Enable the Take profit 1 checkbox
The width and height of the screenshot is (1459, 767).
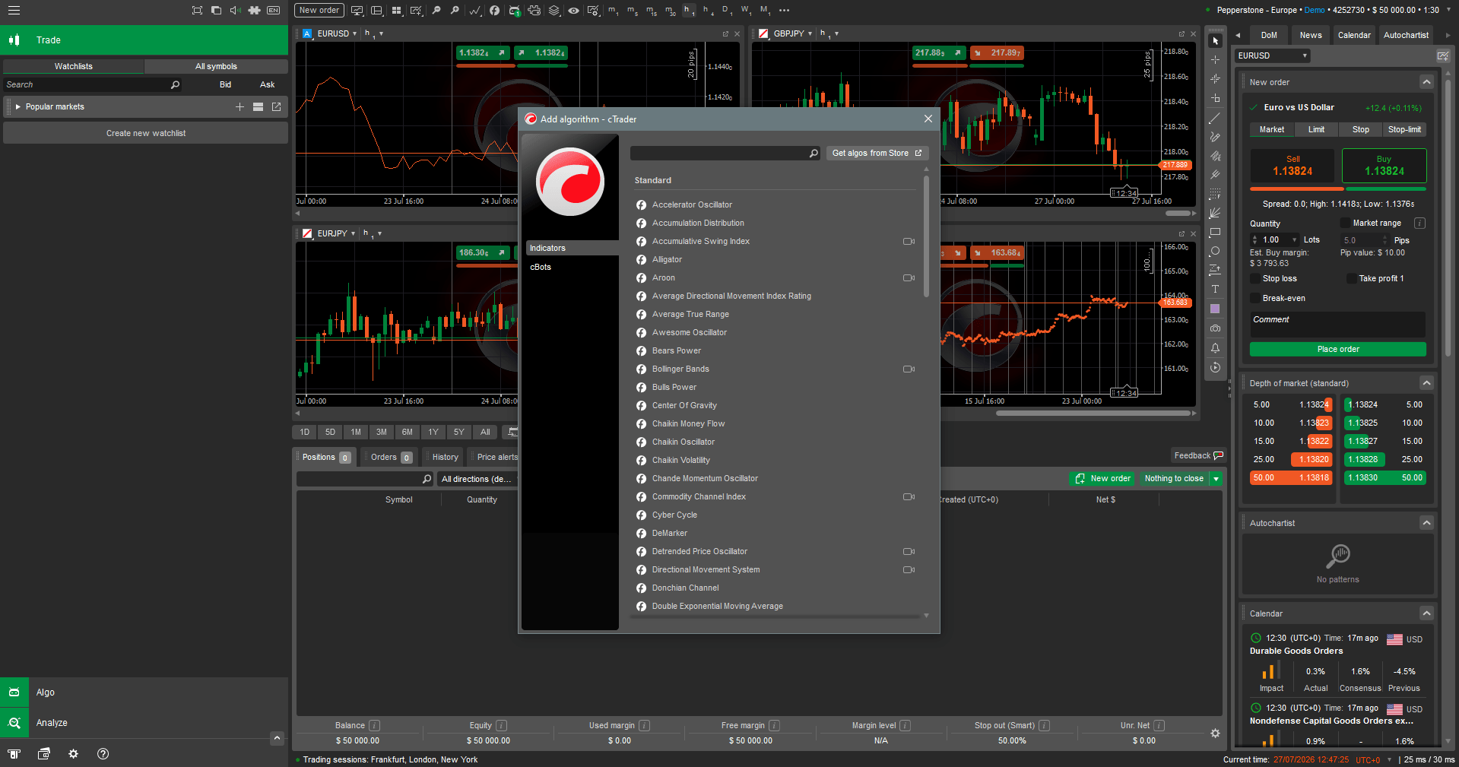tap(1351, 278)
